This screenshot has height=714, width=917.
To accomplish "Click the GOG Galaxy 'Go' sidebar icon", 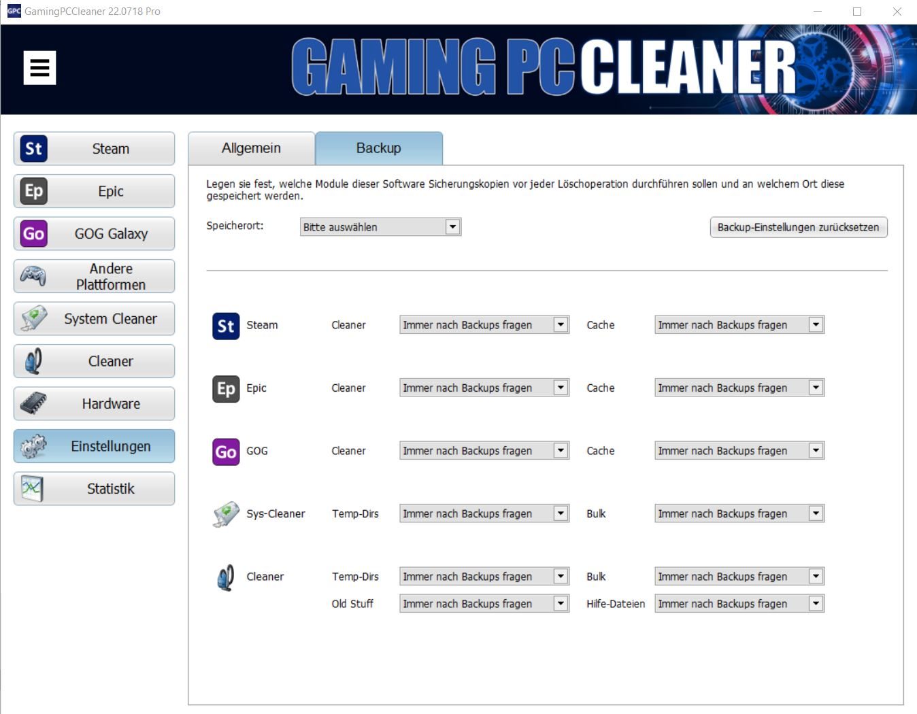I will coord(33,234).
